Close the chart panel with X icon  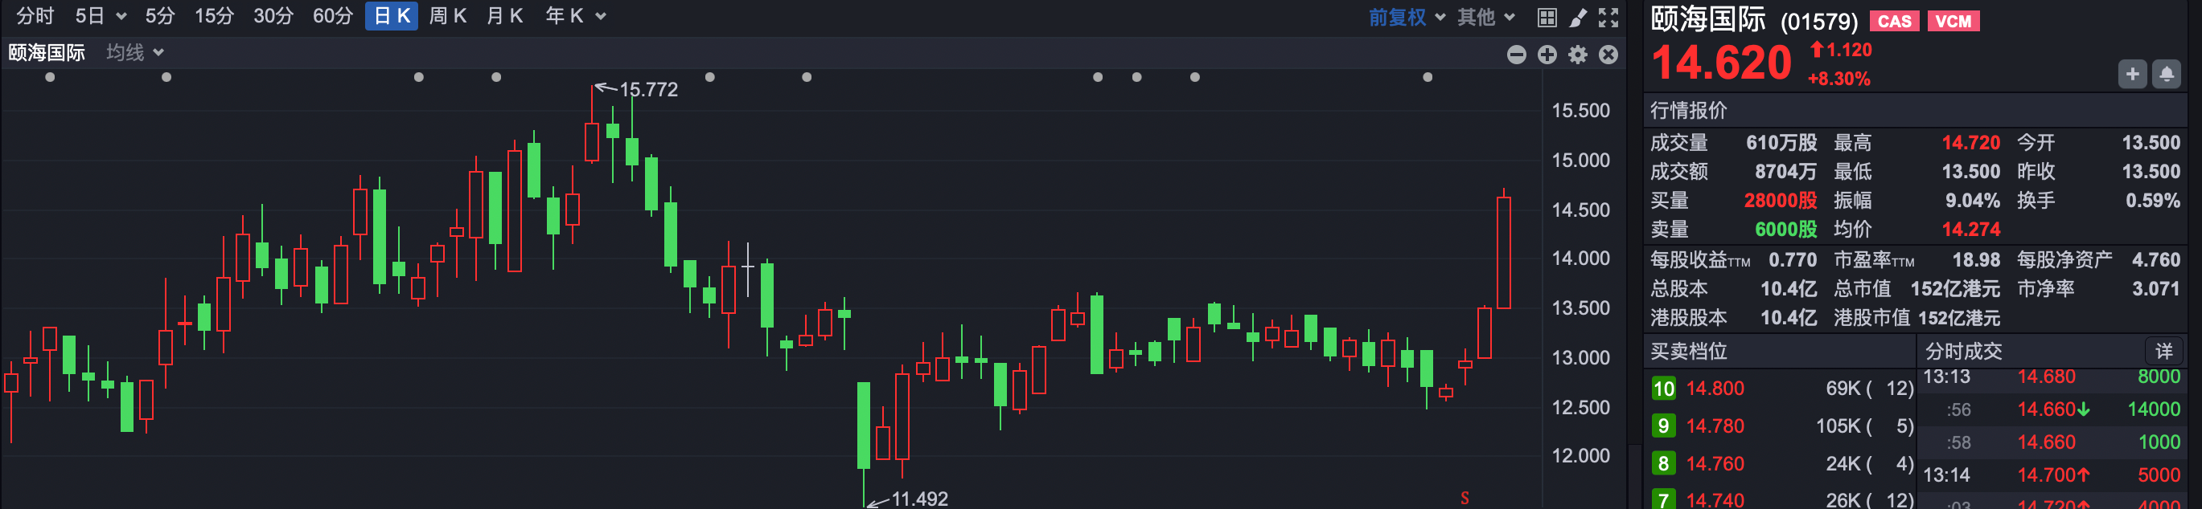(x=1608, y=55)
